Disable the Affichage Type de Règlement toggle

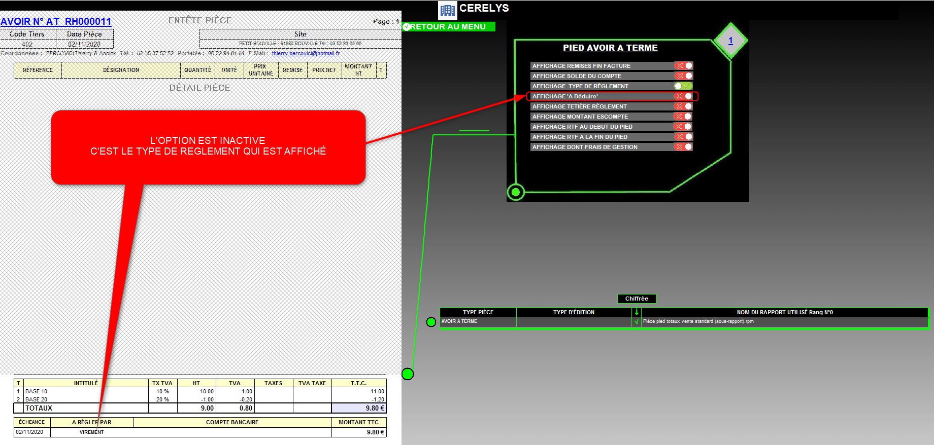tap(683, 86)
